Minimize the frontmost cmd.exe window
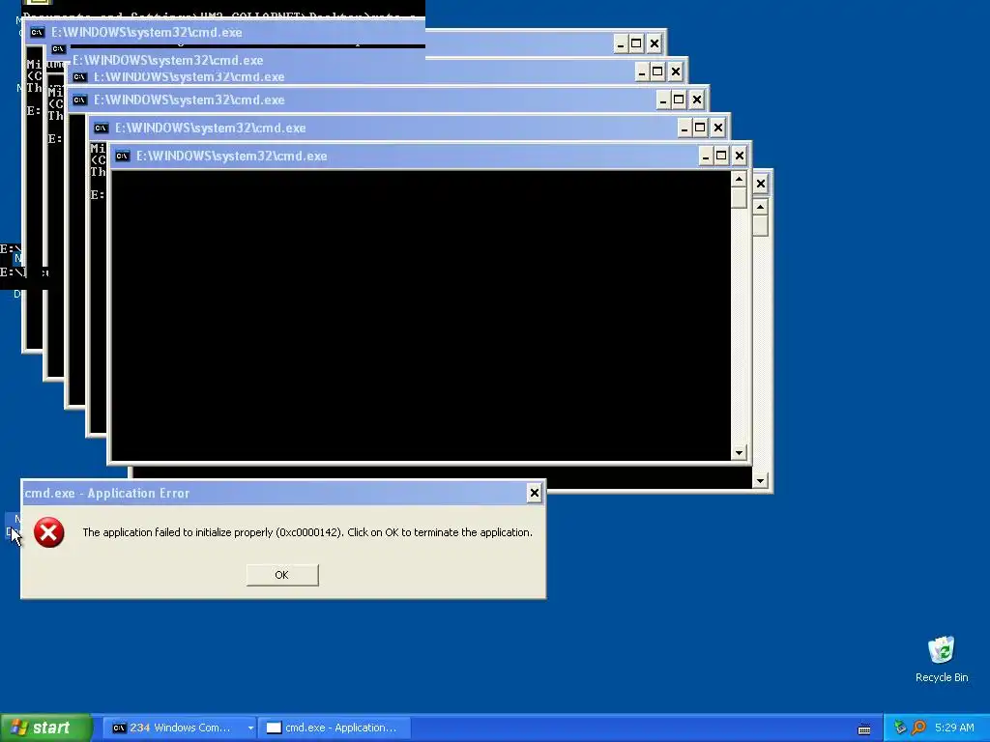 click(706, 156)
